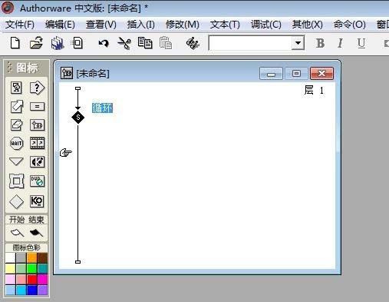Select the Erase icon in the palette

pyautogui.click(x=17, y=125)
